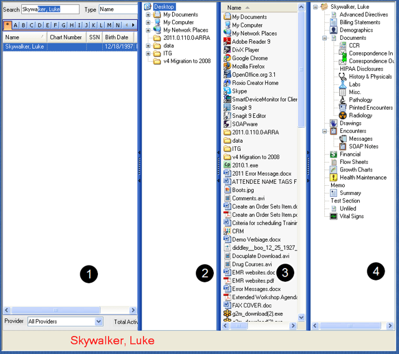
Task: Click the patient Search input field
Action: coord(50,9)
